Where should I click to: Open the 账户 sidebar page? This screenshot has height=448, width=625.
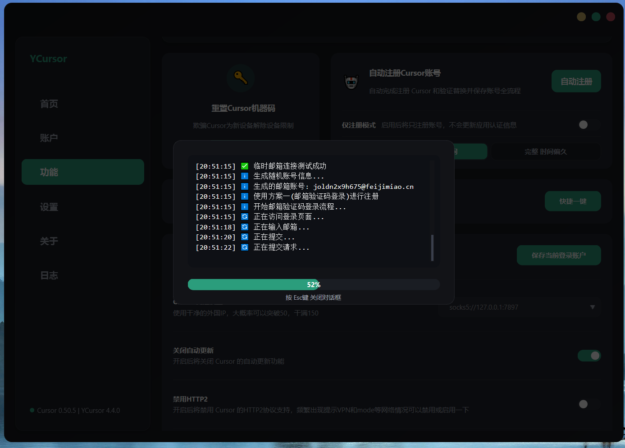(x=83, y=138)
